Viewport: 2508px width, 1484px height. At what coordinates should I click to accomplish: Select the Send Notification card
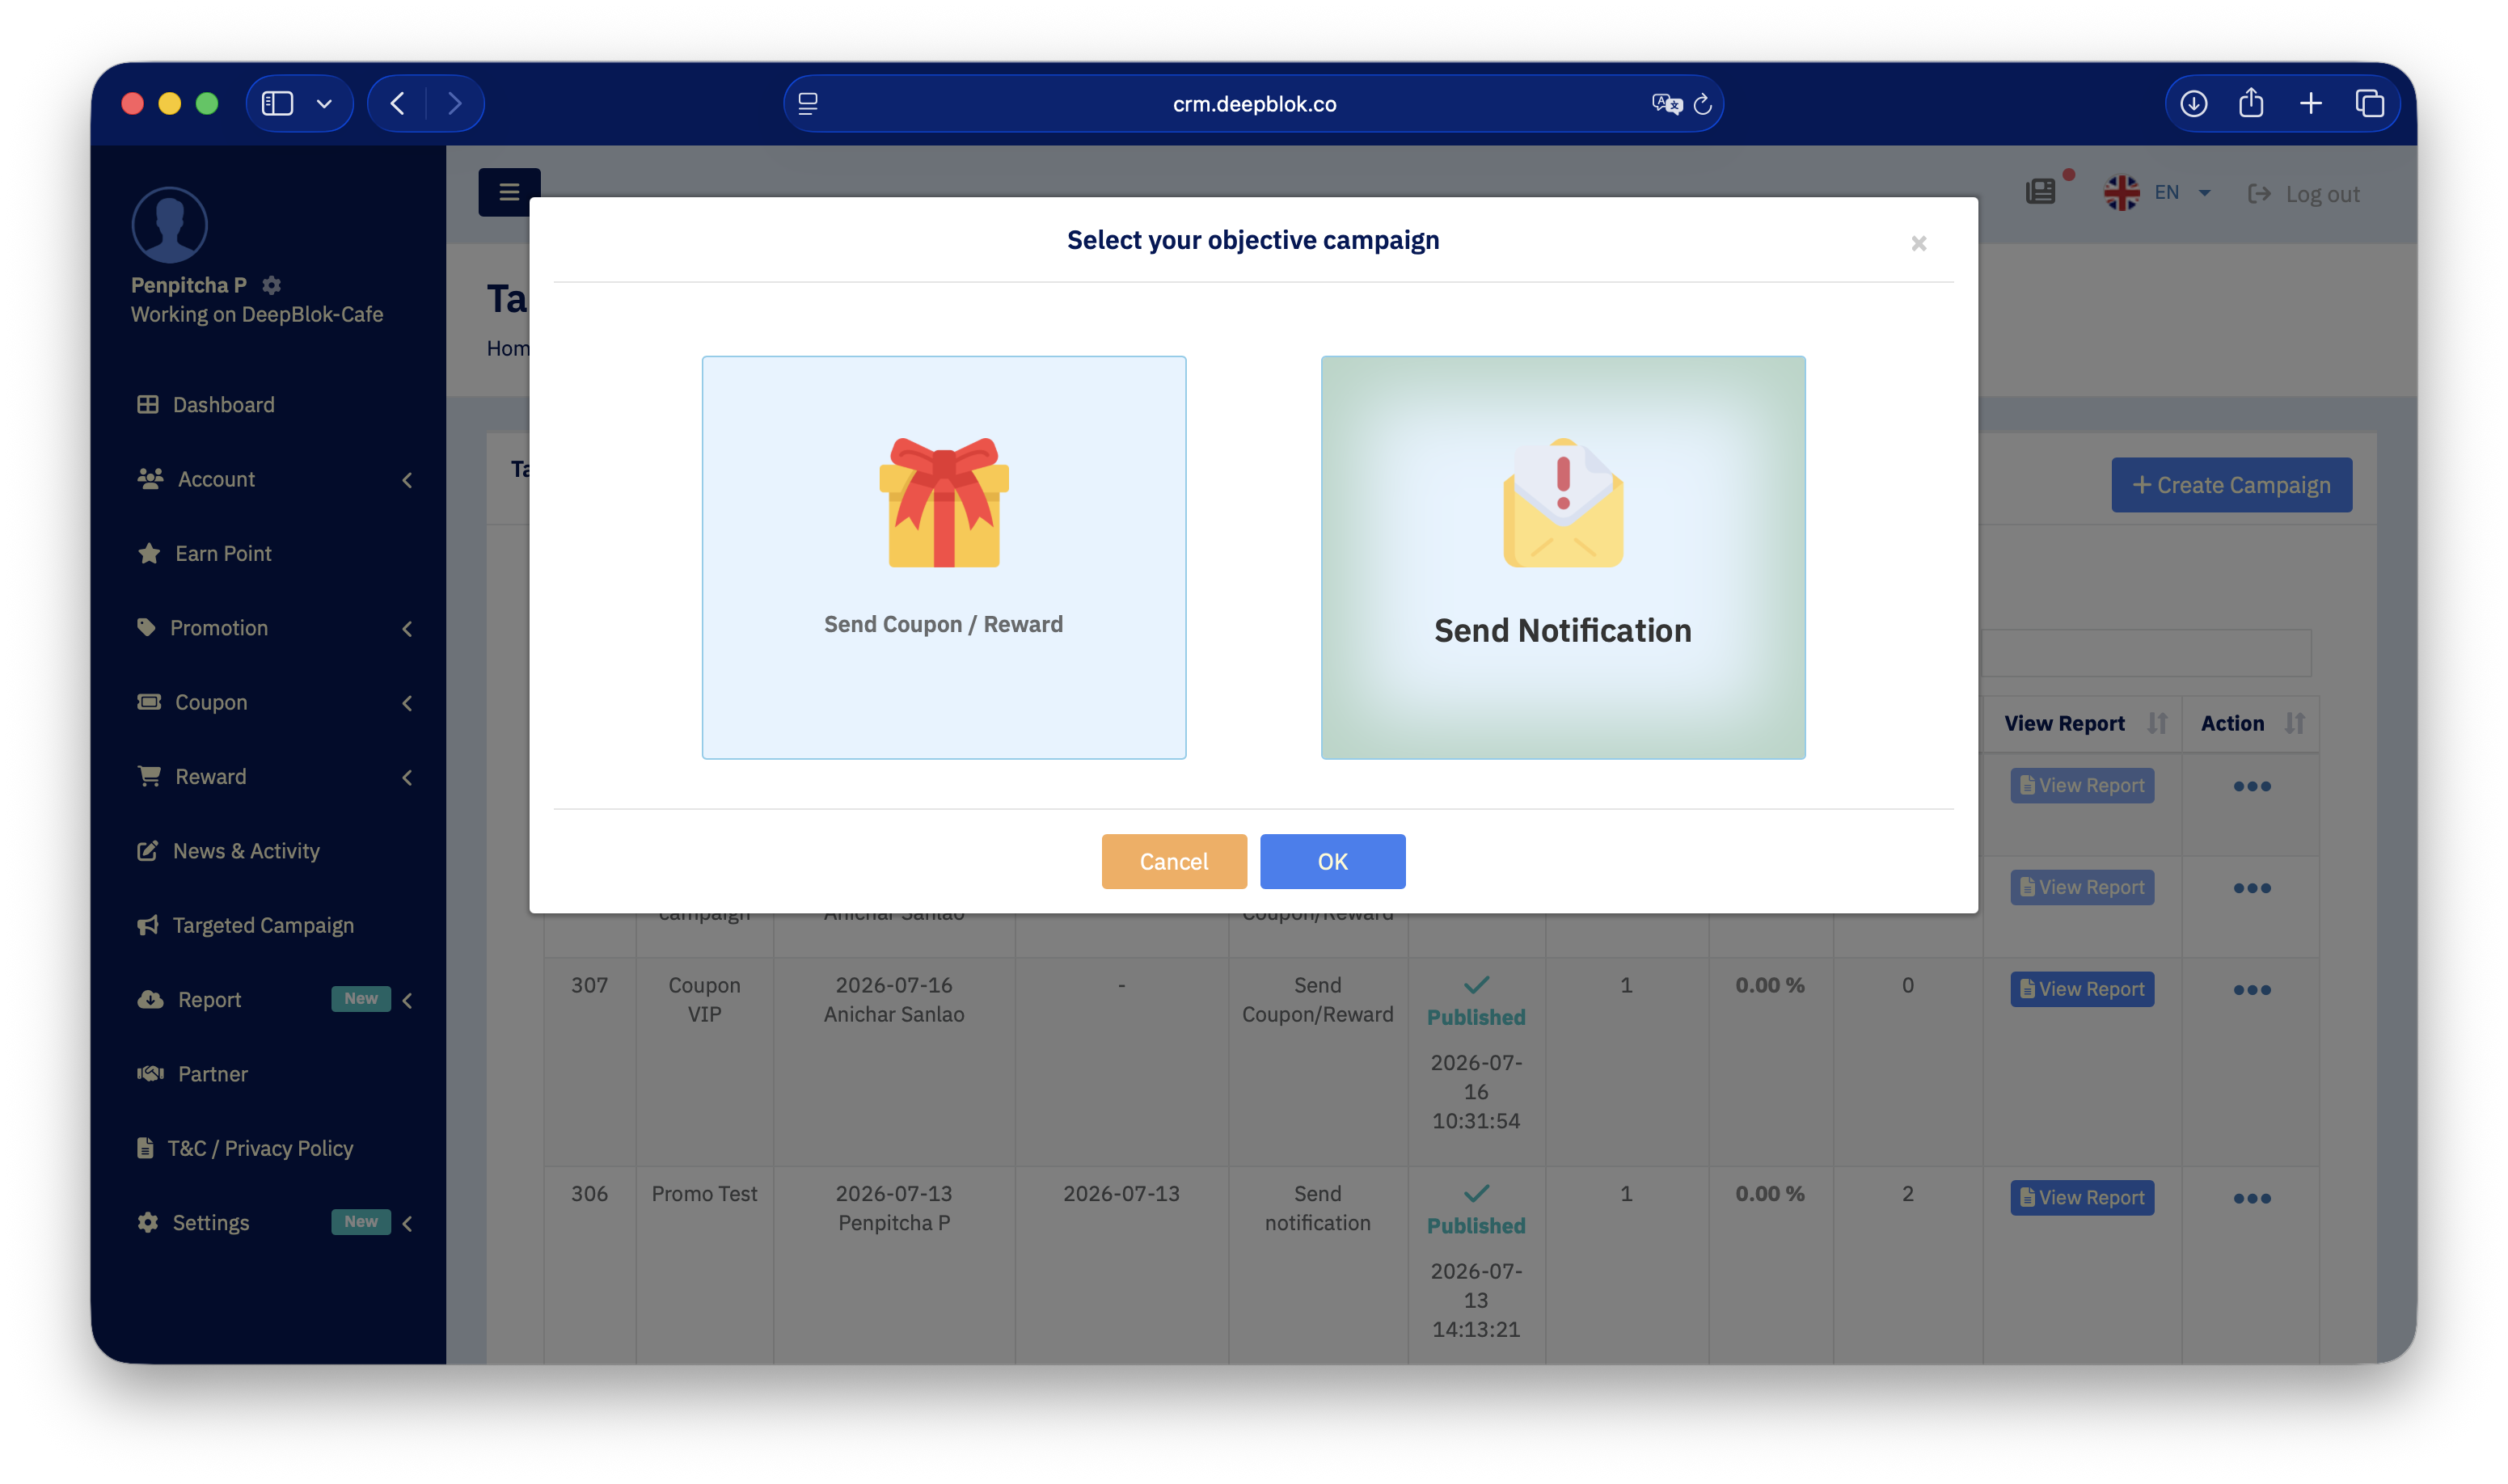(1562, 557)
